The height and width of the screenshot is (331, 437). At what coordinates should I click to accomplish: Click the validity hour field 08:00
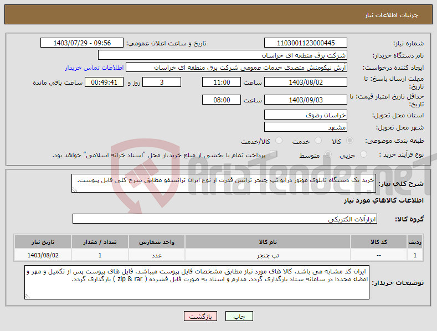[222, 100]
